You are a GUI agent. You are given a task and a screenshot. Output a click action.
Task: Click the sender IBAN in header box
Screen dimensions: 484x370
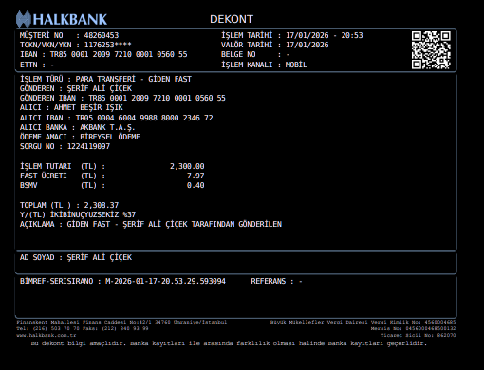click(119, 54)
